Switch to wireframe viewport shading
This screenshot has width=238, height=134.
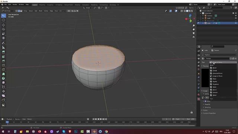[185, 11]
